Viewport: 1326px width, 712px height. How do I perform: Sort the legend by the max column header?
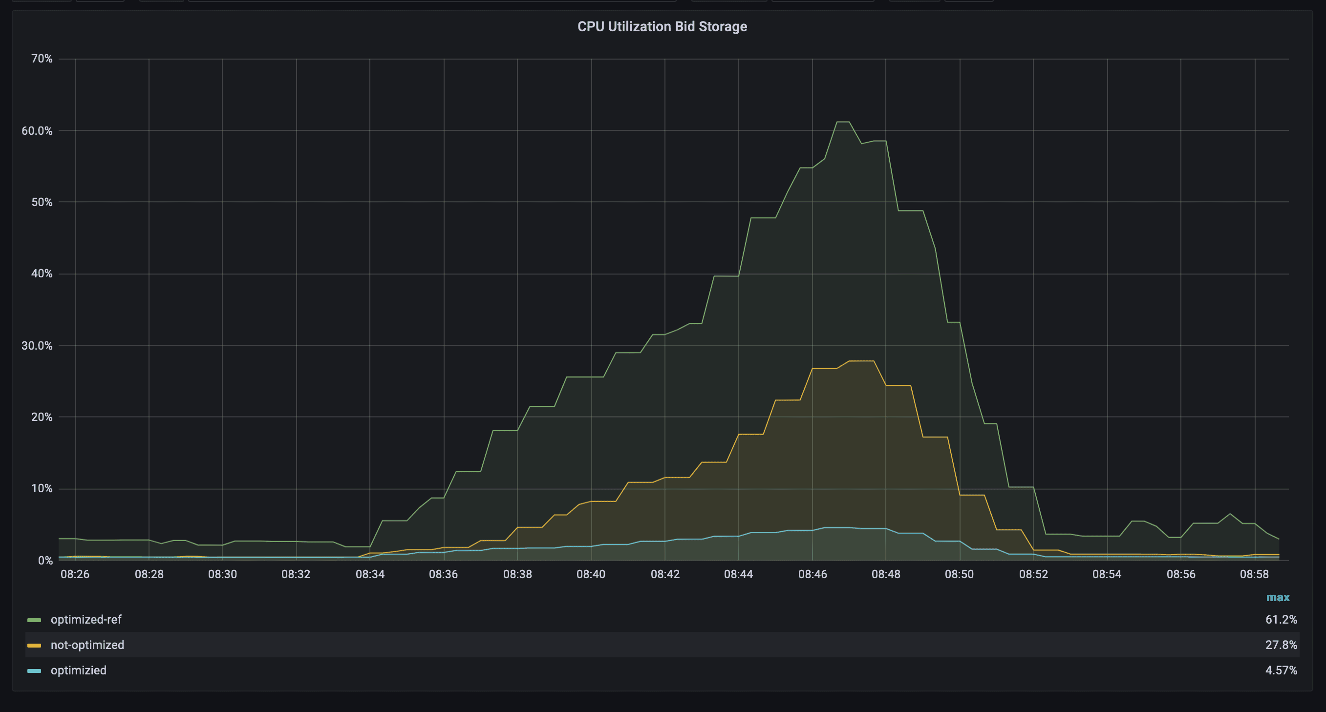[x=1278, y=597]
